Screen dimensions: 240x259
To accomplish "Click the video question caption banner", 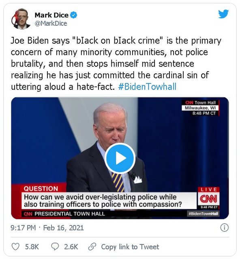I will (109, 201).
